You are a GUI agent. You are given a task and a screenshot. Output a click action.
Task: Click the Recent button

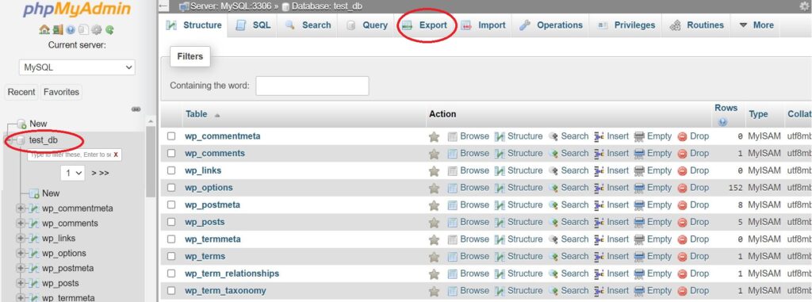click(x=21, y=92)
